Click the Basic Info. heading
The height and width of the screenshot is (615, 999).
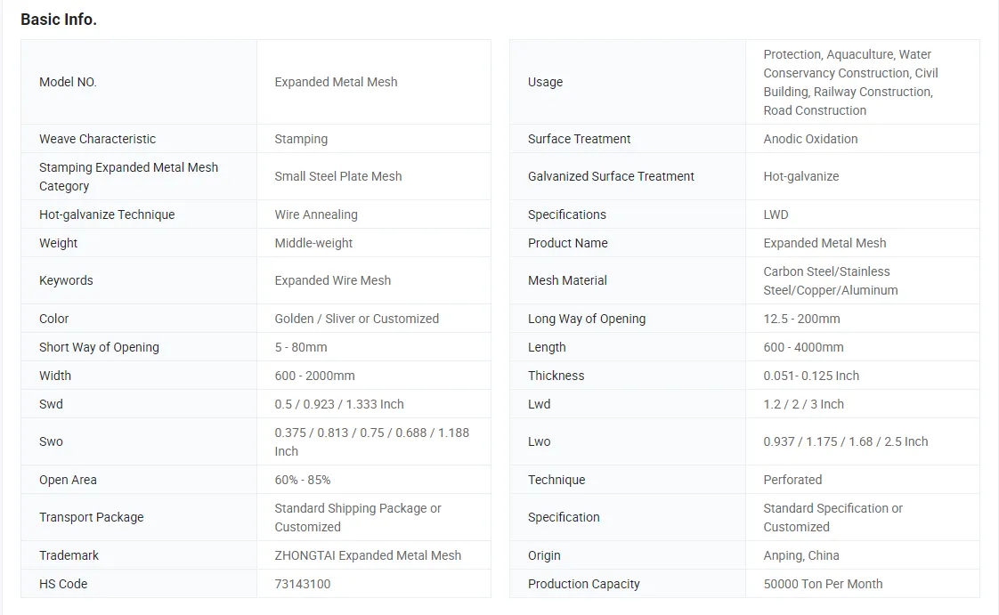tap(59, 20)
